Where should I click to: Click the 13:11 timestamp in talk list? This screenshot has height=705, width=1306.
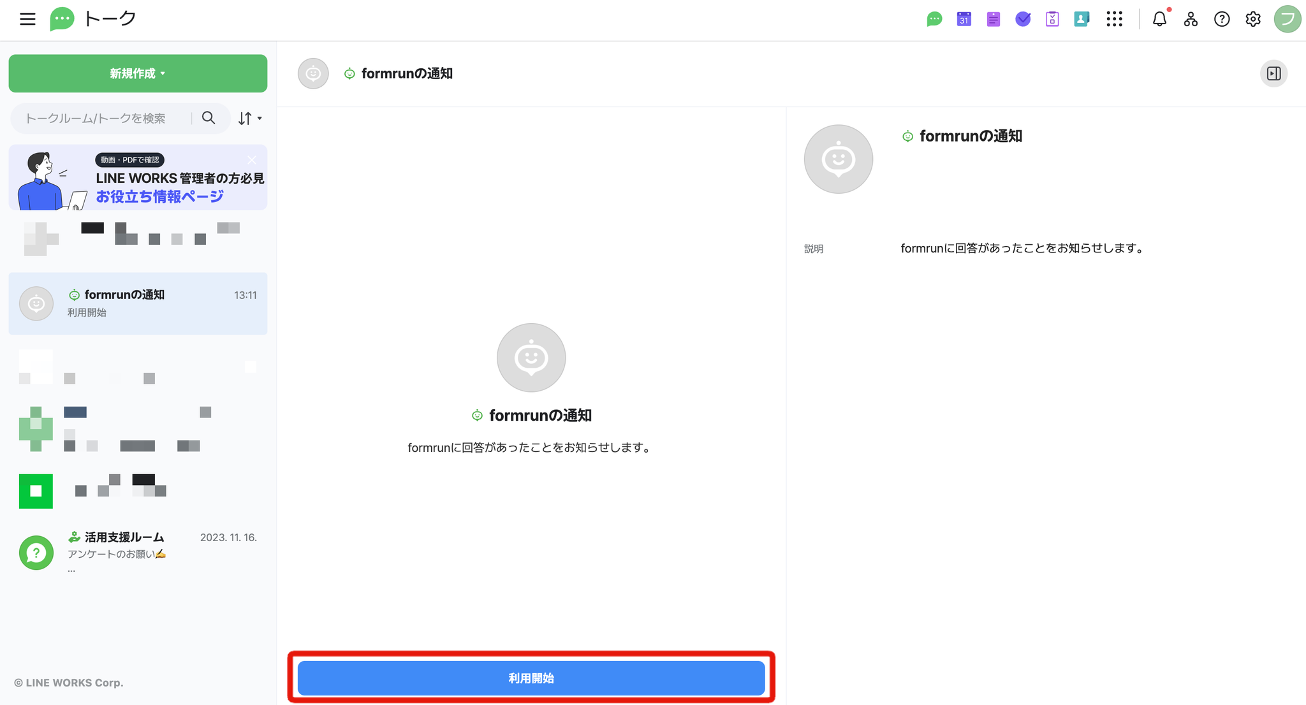(245, 295)
